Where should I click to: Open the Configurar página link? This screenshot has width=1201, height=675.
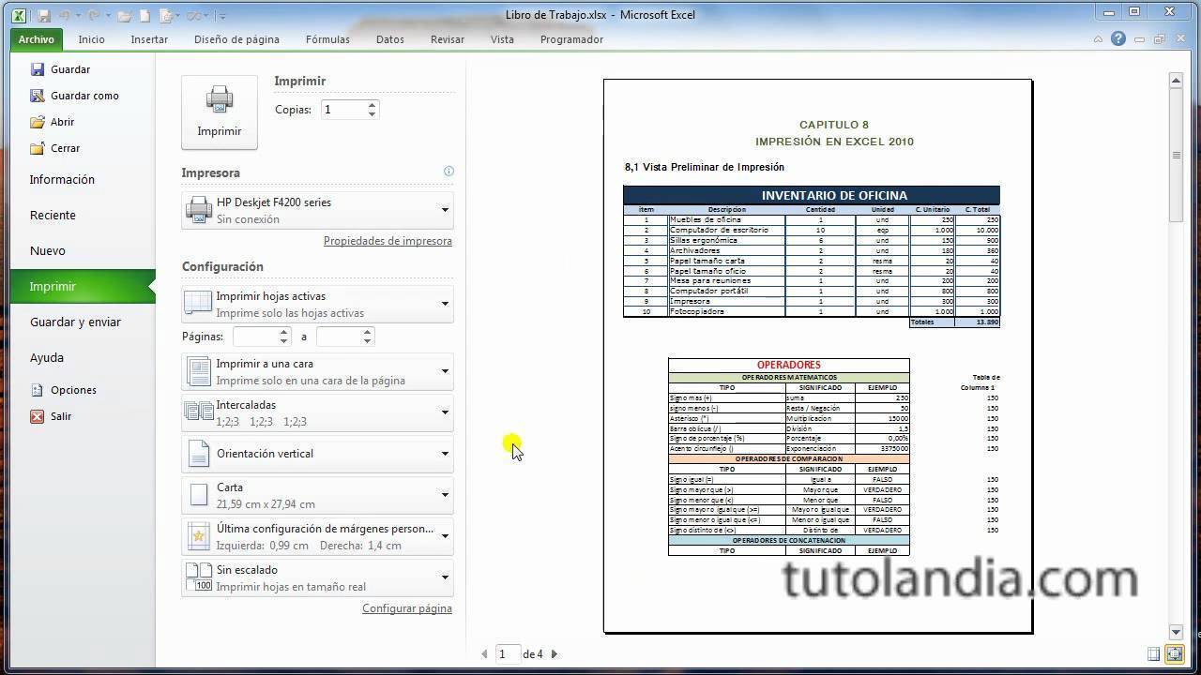407,608
